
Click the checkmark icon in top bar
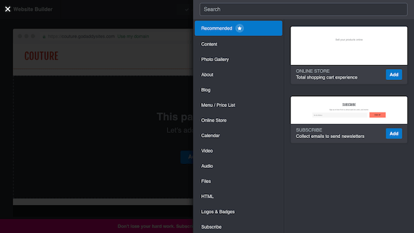pos(187,10)
